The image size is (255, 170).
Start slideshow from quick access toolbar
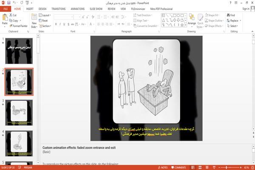[x=27, y=3]
